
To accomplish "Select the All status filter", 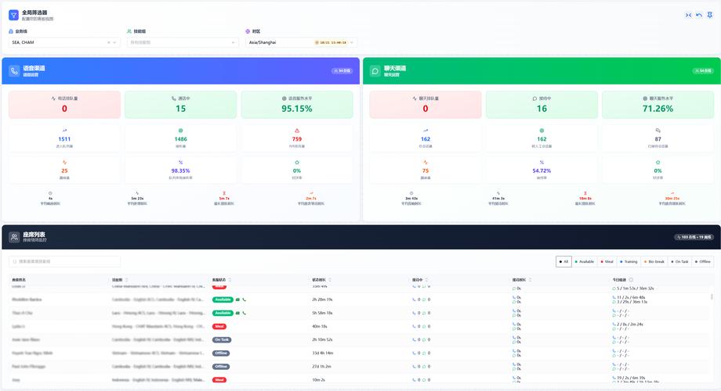I will [563, 262].
